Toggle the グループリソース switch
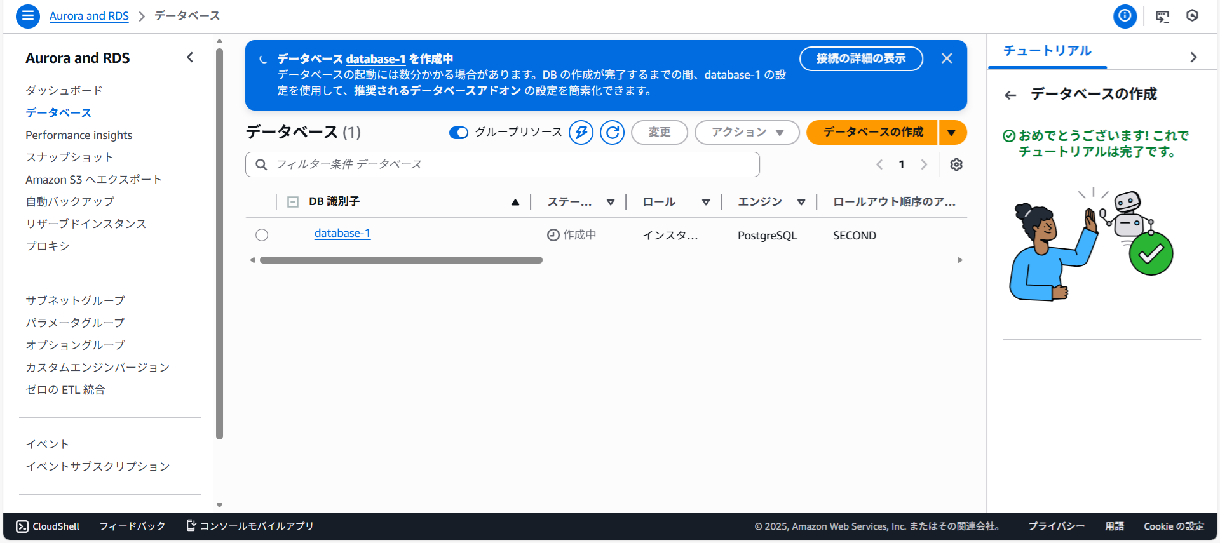Image resolution: width=1220 pixels, height=543 pixels. (458, 133)
